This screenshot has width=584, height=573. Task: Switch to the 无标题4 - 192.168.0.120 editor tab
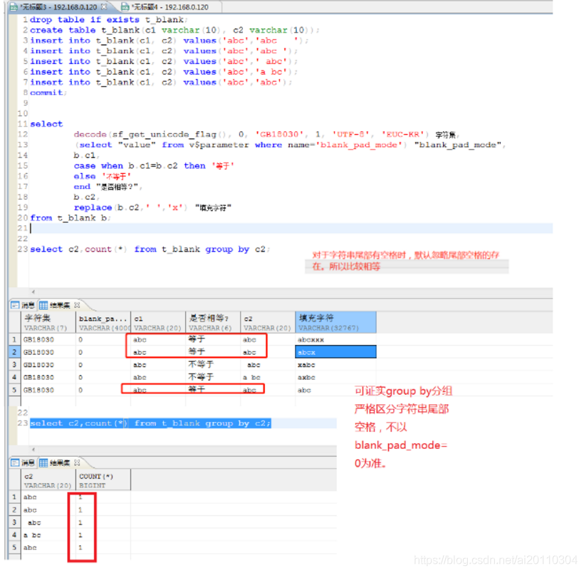(171, 7)
